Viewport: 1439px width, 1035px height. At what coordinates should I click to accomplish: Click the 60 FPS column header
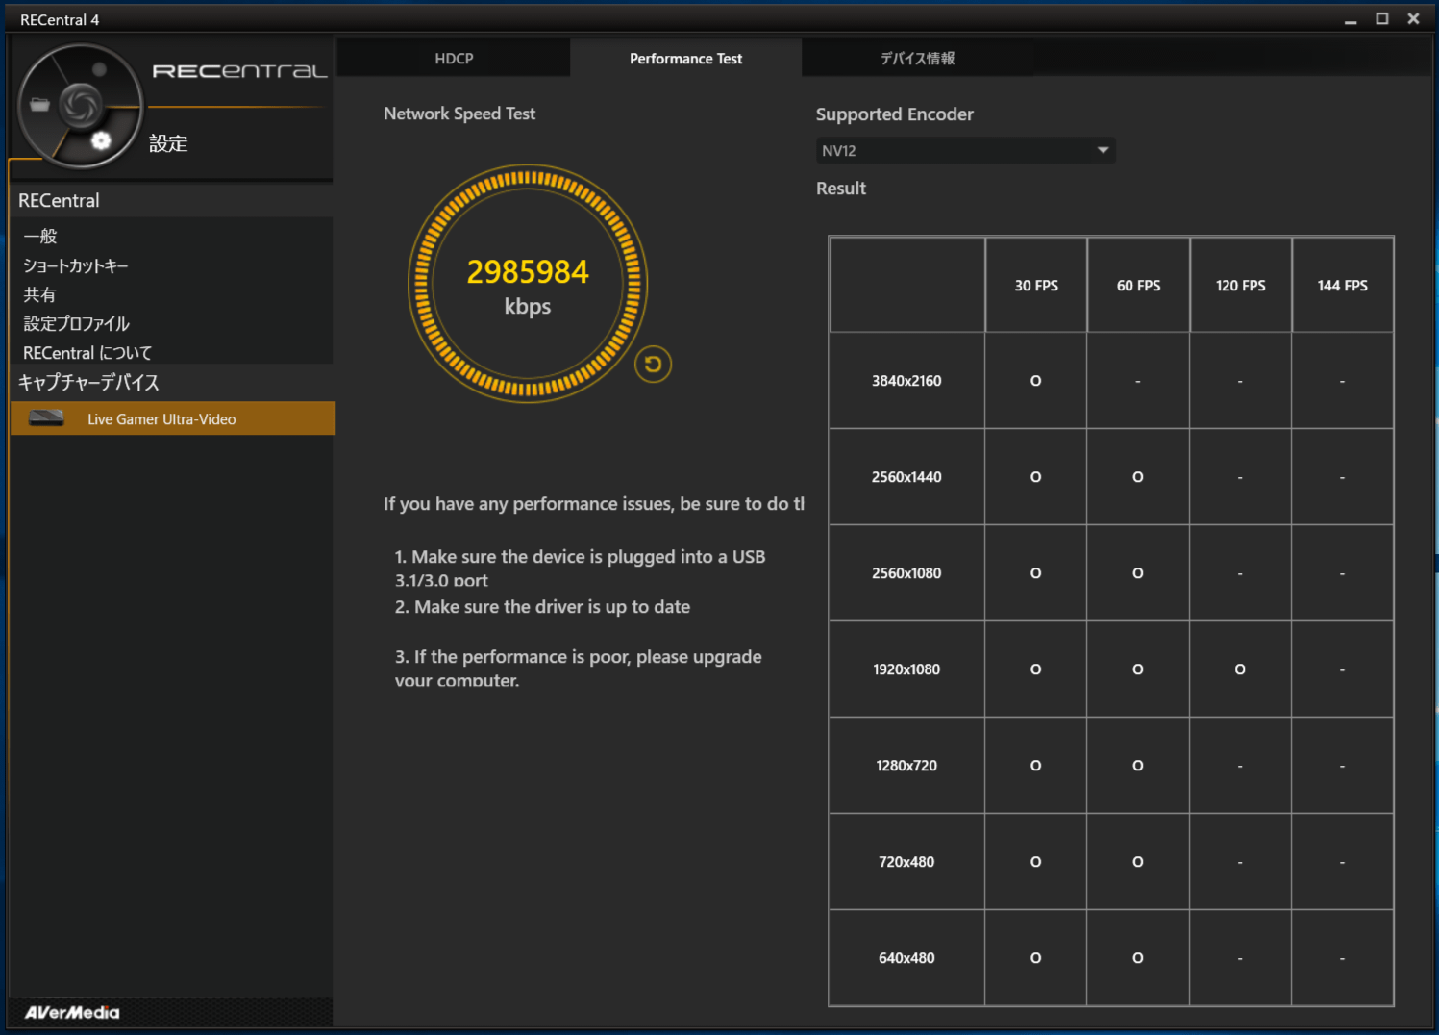coord(1138,285)
